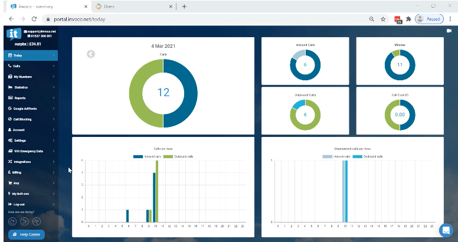Open the My Bolt-ons menu label

tap(21, 194)
